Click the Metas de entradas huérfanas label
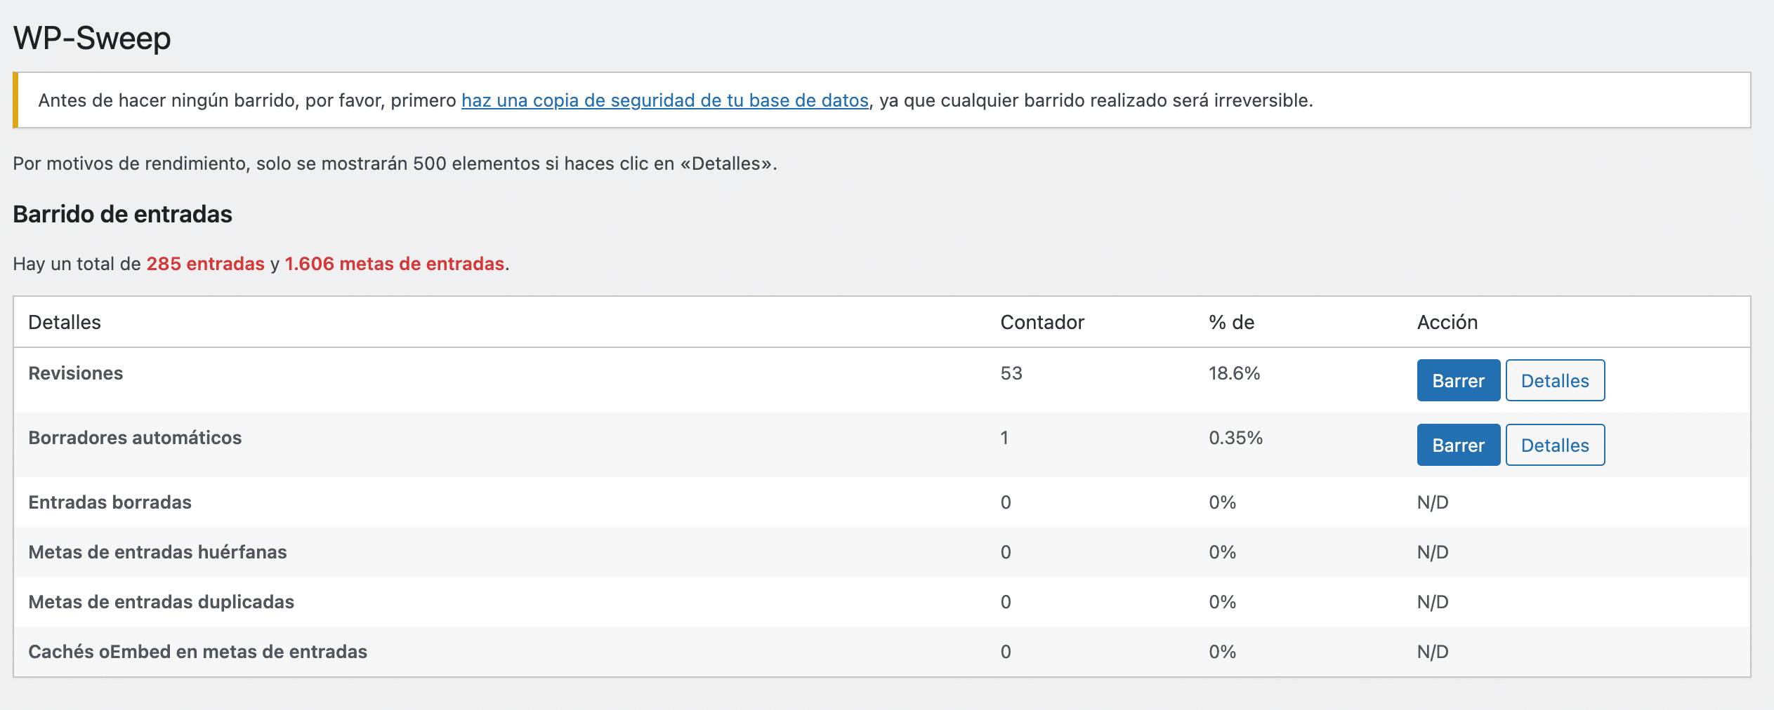 pos(157,552)
